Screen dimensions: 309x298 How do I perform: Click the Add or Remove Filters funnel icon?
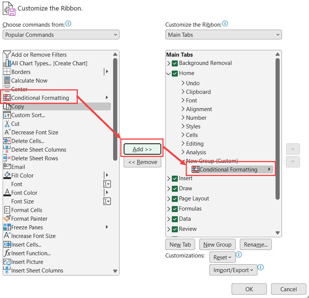click(x=7, y=54)
